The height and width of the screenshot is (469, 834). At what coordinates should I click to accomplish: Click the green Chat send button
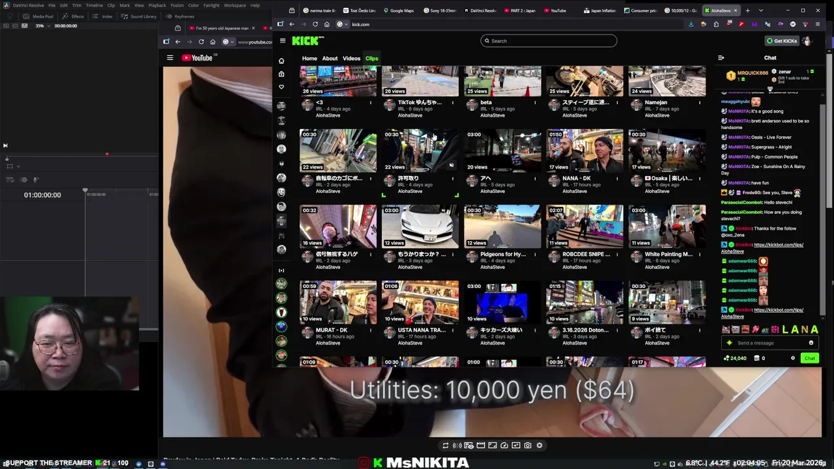click(809, 358)
